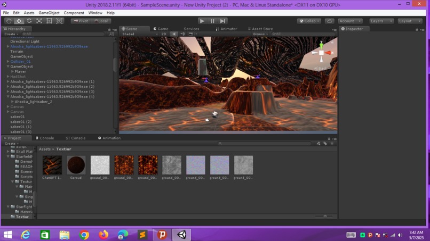
Task: Toggle 2D view mode
Action: tap(164, 34)
